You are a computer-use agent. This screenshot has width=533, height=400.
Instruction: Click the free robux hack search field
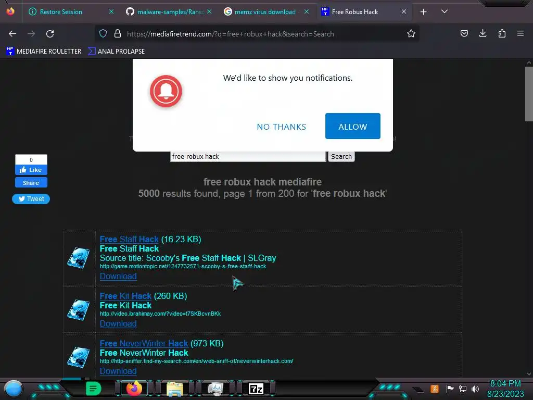click(248, 156)
